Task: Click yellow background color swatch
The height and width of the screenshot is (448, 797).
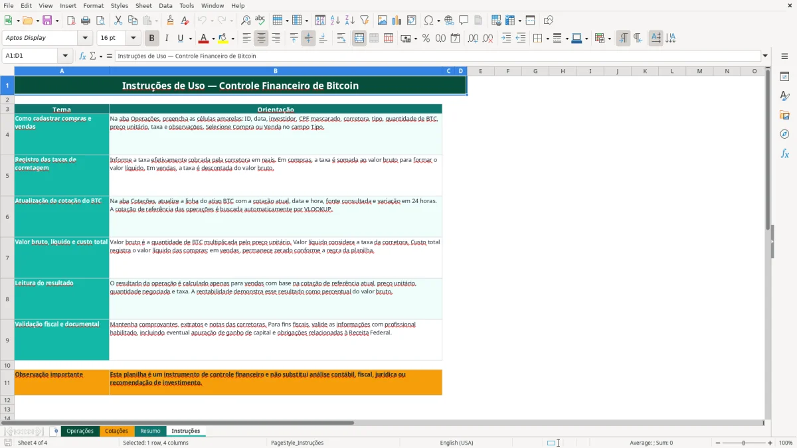Action: tap(222, 38)
